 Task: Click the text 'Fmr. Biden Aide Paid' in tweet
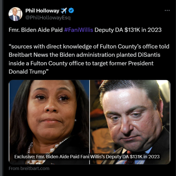click(x=36, y=30)
